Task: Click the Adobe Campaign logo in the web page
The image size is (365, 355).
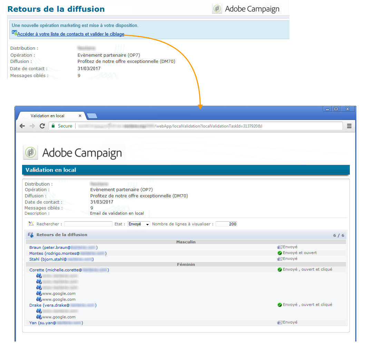Action: pos(73,153)
